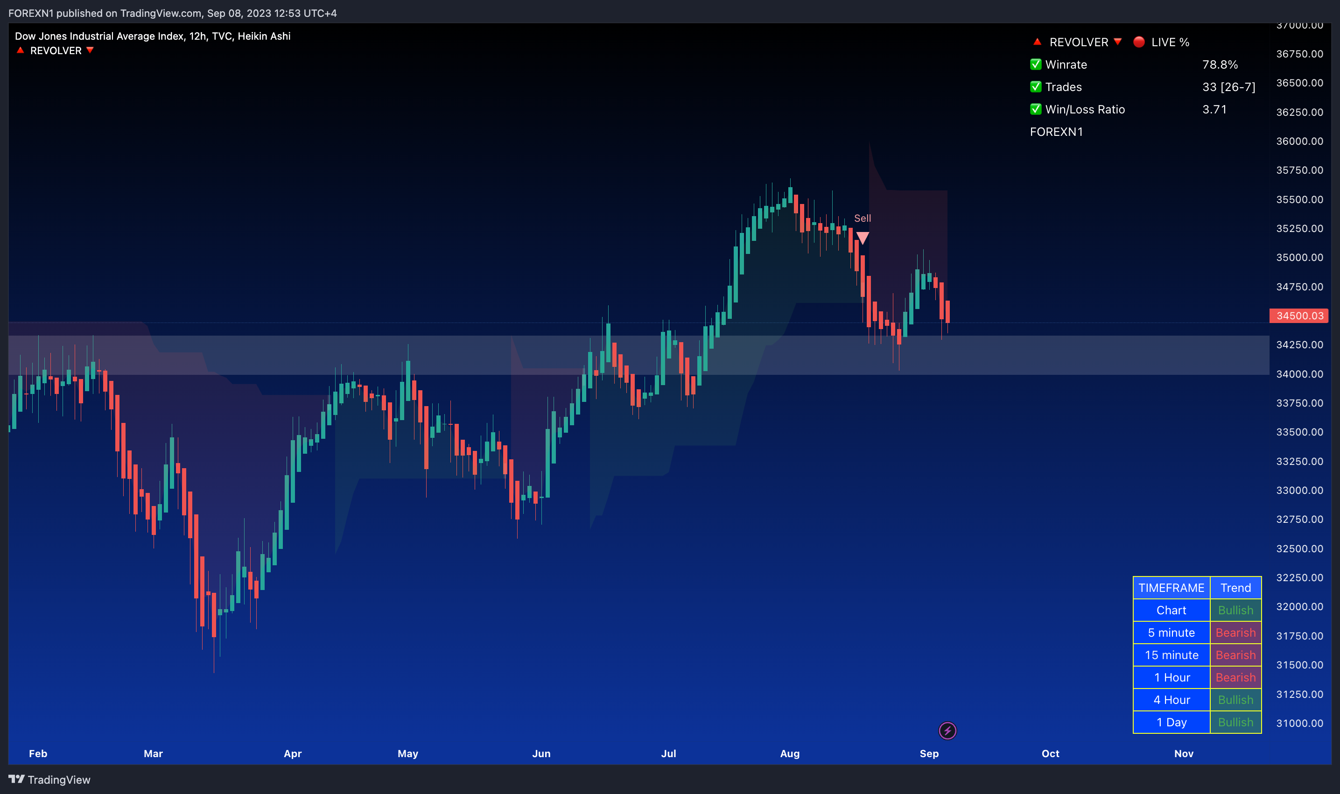The height and width of the screenshot is (794, 1340).
Task: Click the red LIVE % circle indicator
Action: 1139,42
